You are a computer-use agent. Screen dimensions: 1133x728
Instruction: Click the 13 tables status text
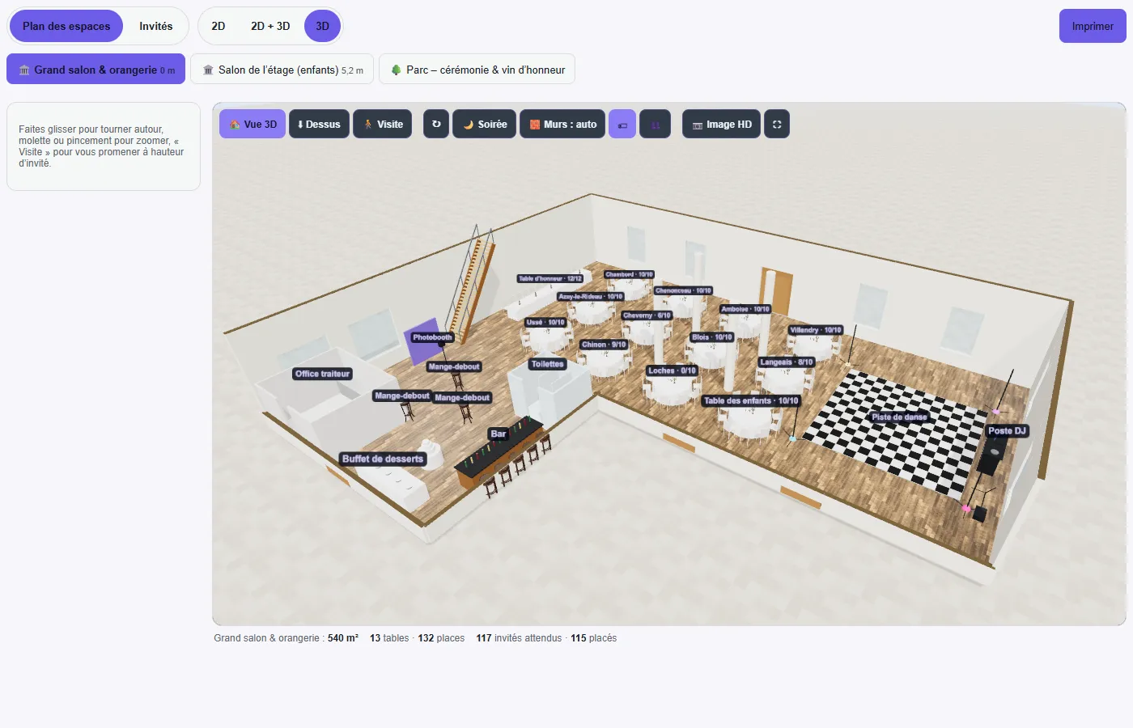coord(389,638)
